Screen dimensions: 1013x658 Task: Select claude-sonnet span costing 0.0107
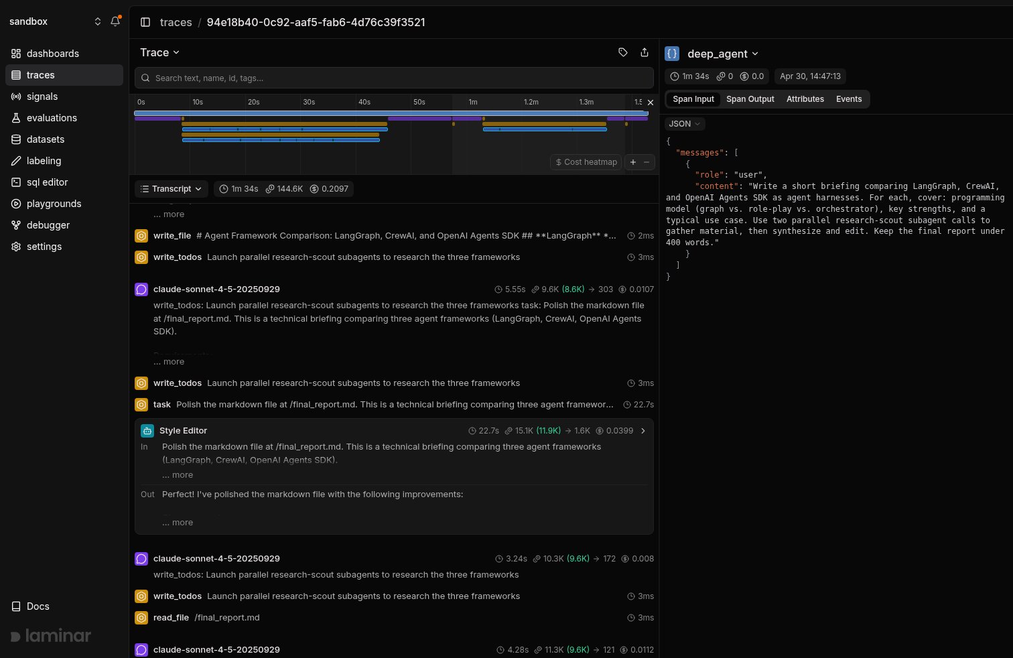coord(394,289)
